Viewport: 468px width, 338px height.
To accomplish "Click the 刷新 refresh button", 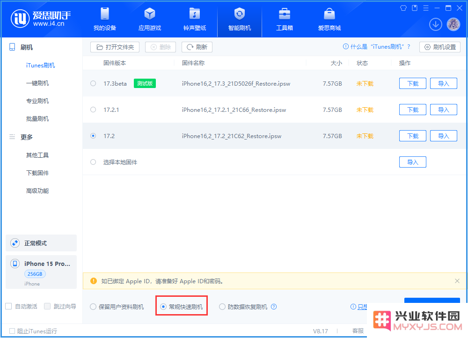I will click(197, 47).
